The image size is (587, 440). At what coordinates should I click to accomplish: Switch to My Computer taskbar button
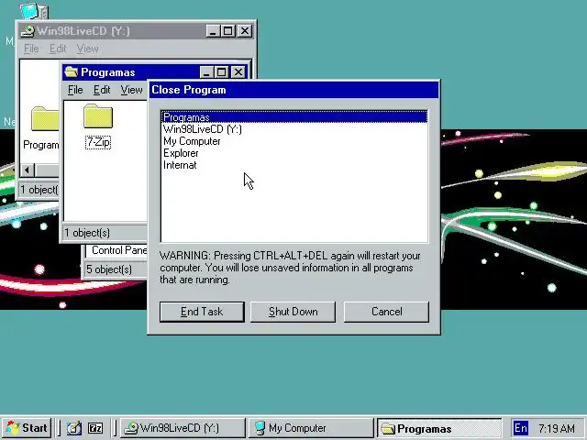pyautogui.click(x=311, y=428)
